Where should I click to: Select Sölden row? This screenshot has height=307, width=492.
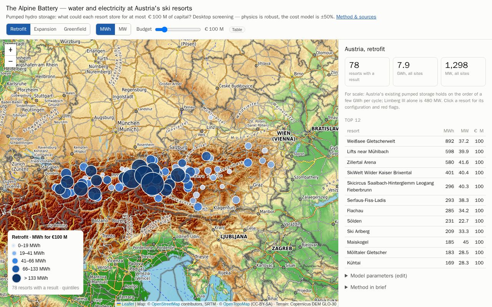coord(415,221)
